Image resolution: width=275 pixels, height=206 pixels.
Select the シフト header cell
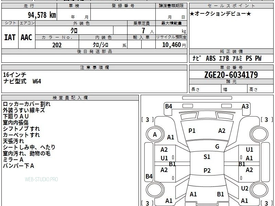(x=10, y=23)
